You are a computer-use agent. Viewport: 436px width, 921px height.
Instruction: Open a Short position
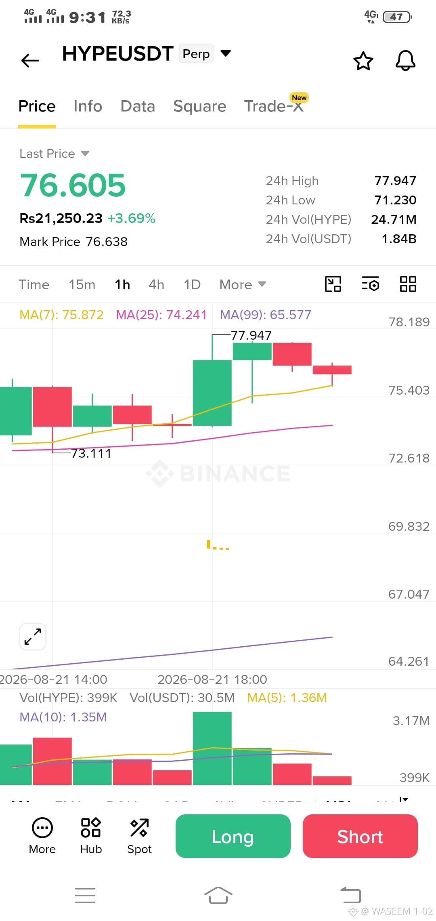[x=360, y=836]
